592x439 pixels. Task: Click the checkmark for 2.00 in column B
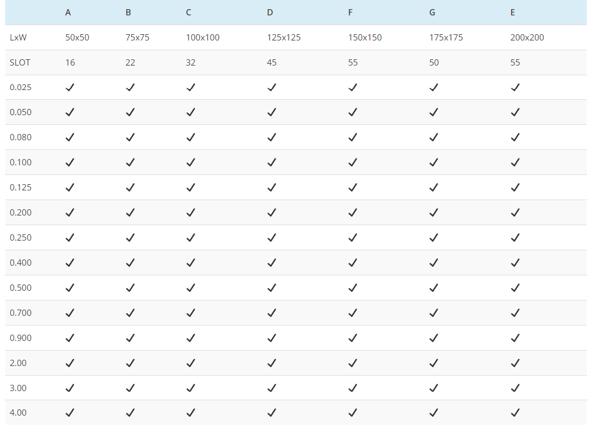(130, 363)
